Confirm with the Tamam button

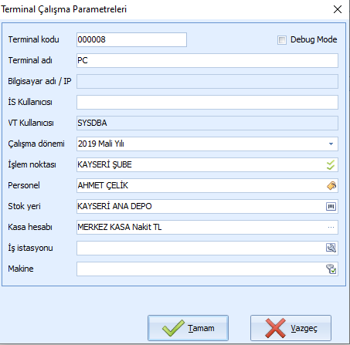188,328
